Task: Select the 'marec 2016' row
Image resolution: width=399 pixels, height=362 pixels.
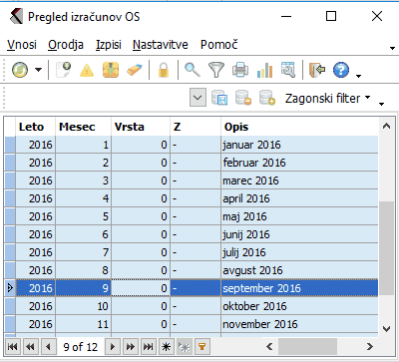Action: pos(192,181)
